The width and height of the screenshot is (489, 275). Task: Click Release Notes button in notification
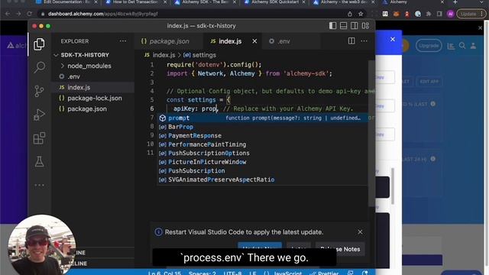tap(340, 249)
